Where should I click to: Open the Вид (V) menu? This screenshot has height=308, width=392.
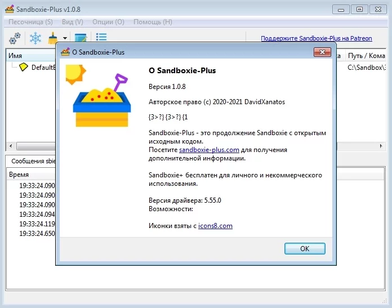pyautogui.click(x=73, y=22)
